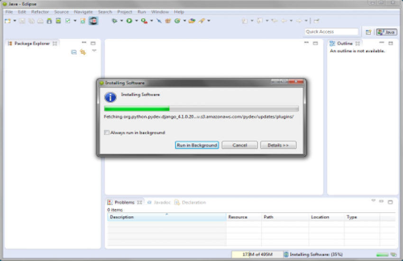The width and height of the screenshot is (403, 261).
Task: Switch to the Javadoc tab
Action: coord(159,202)
